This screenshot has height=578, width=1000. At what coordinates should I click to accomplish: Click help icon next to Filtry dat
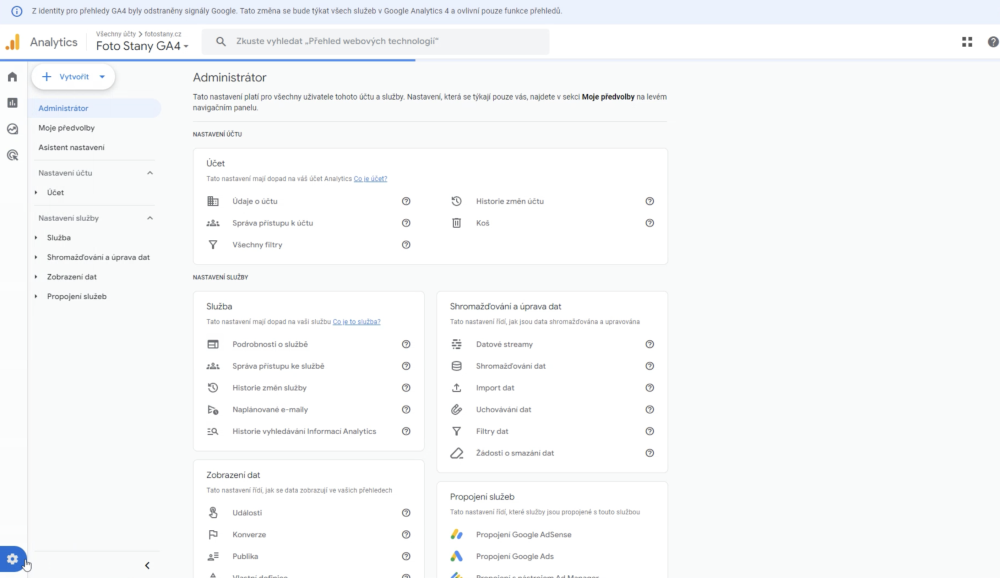(650, 431)
